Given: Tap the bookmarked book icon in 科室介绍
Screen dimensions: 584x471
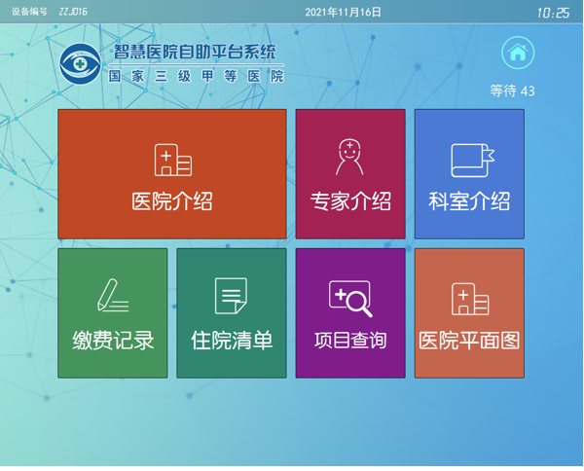Looking at the screenshot, I should (x=473, y=161).
